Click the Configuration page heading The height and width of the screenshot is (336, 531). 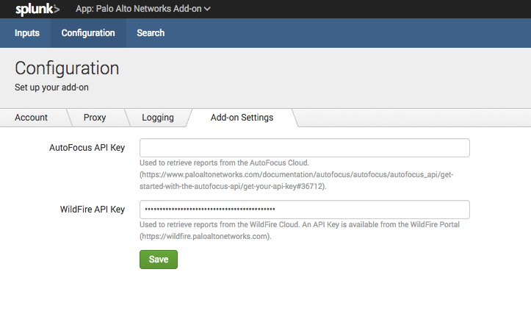(67, 68)
